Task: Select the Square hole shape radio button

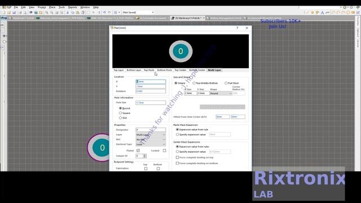Action: tap(120, 113)
